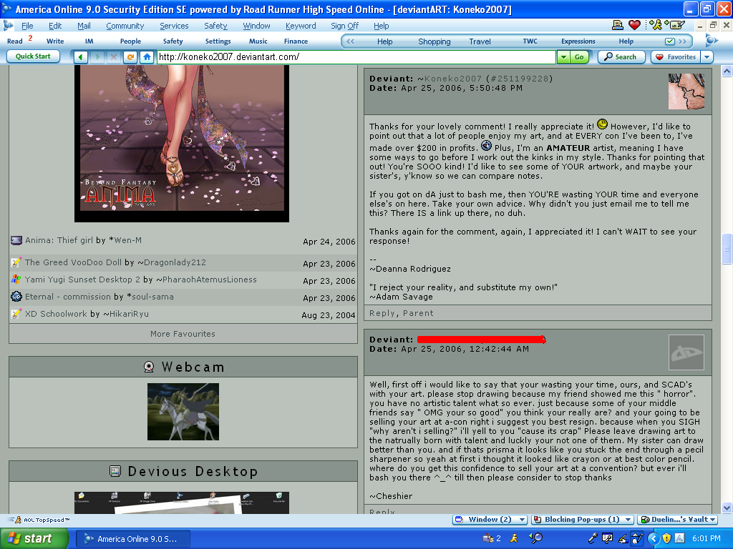Expand hidden tray icons with round arrow
733x549 pixels.
(653, 538)
